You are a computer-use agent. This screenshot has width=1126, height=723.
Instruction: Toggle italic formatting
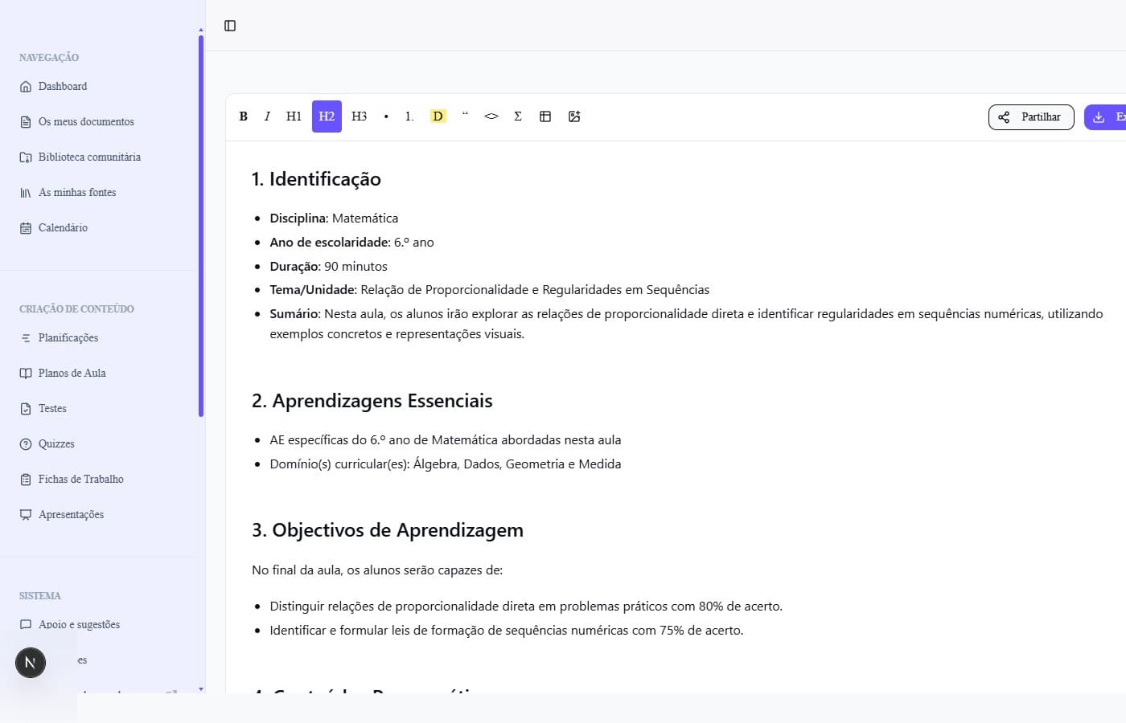(x=267, y=116)
